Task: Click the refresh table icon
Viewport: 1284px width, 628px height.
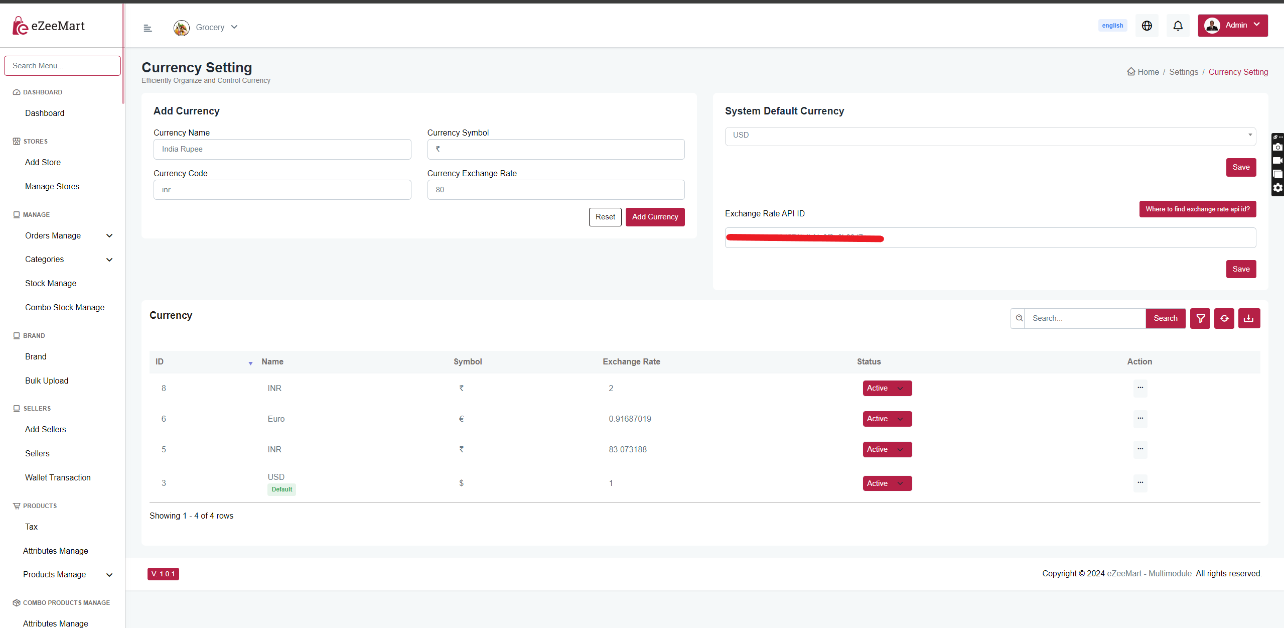Action: coord(1224,318)
